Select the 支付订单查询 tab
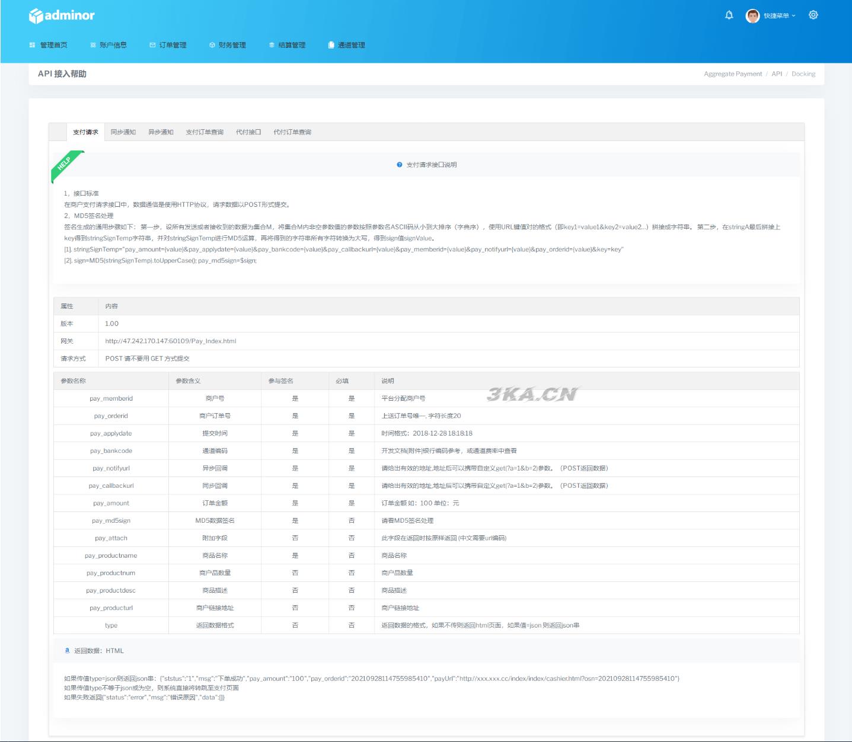 pyautogui.click(x=205, y=132)
